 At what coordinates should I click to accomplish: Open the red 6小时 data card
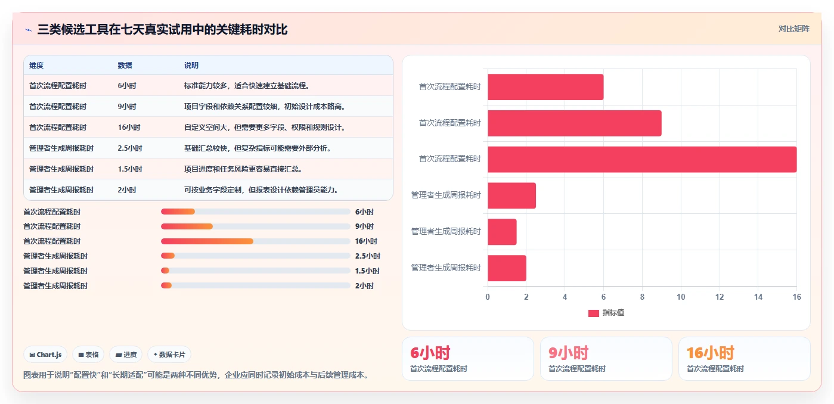point(468,359)
